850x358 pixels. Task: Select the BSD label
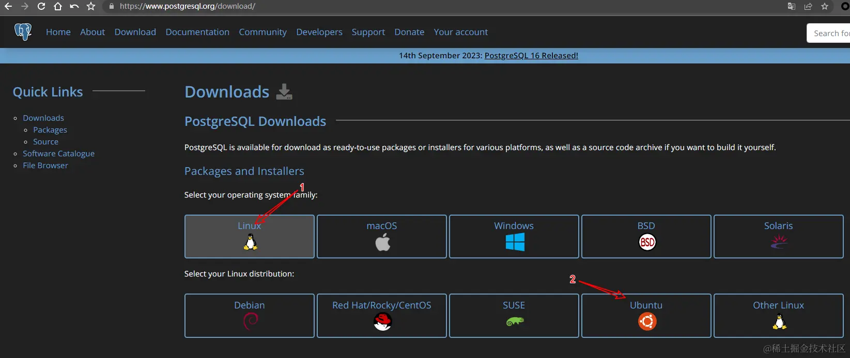[x=646, y=226]
